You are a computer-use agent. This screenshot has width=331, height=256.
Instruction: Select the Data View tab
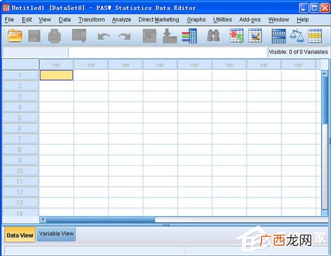point(20,234)
